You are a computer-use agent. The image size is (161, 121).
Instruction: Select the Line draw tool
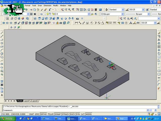2,33
